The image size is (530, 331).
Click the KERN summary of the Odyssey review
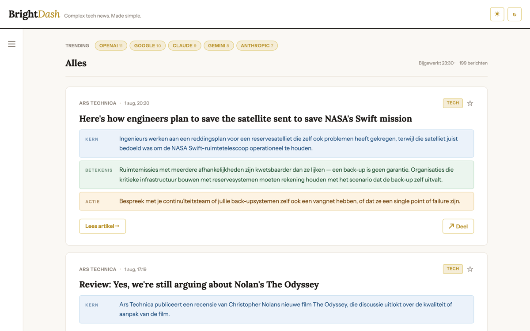[276, 309]
